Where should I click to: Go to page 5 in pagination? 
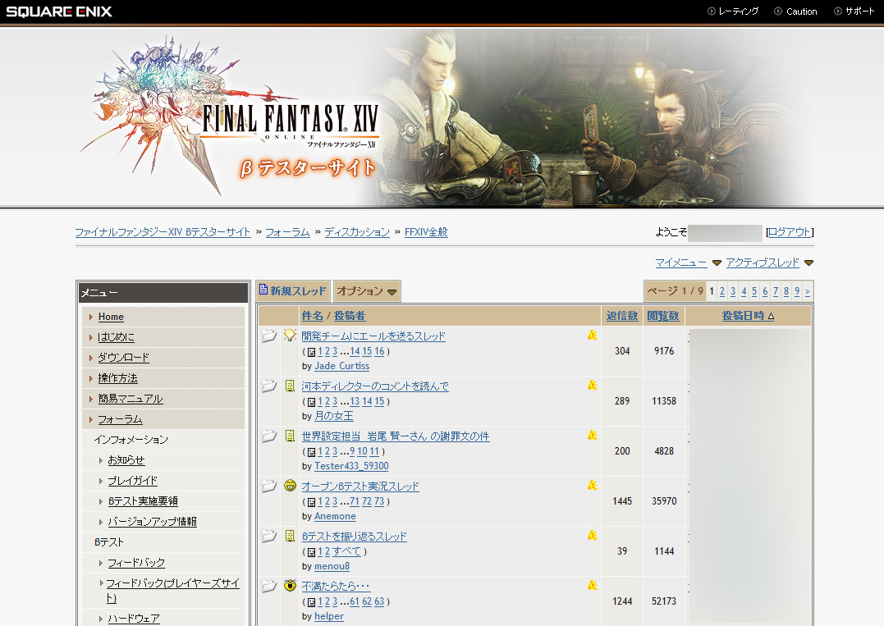click(x=754, y=291)
